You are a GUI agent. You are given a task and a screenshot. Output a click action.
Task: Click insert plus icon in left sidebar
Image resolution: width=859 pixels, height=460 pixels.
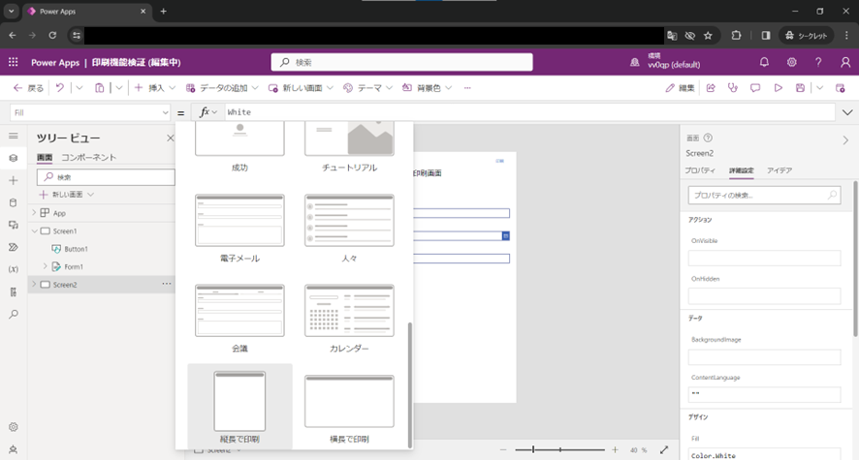click(14, 180)
